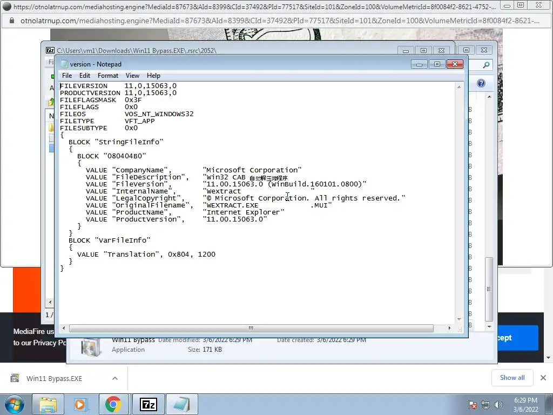Screen dimensions: 553x415
Task: Click the 7-Zip path title text
Action: click(137, 50)
